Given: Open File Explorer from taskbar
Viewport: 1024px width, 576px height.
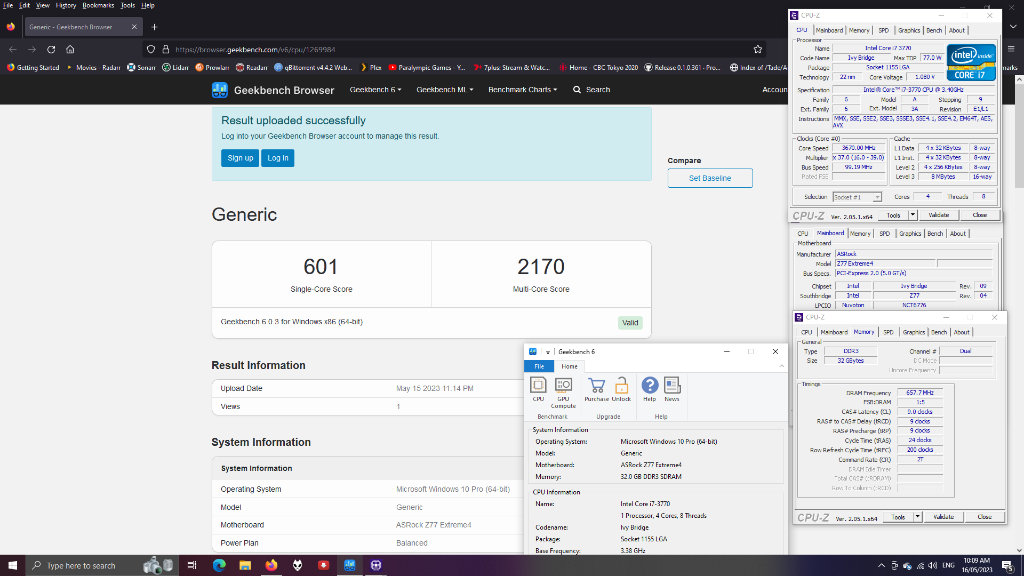Looking at the screenshot, I should click(x=245, y=565).
